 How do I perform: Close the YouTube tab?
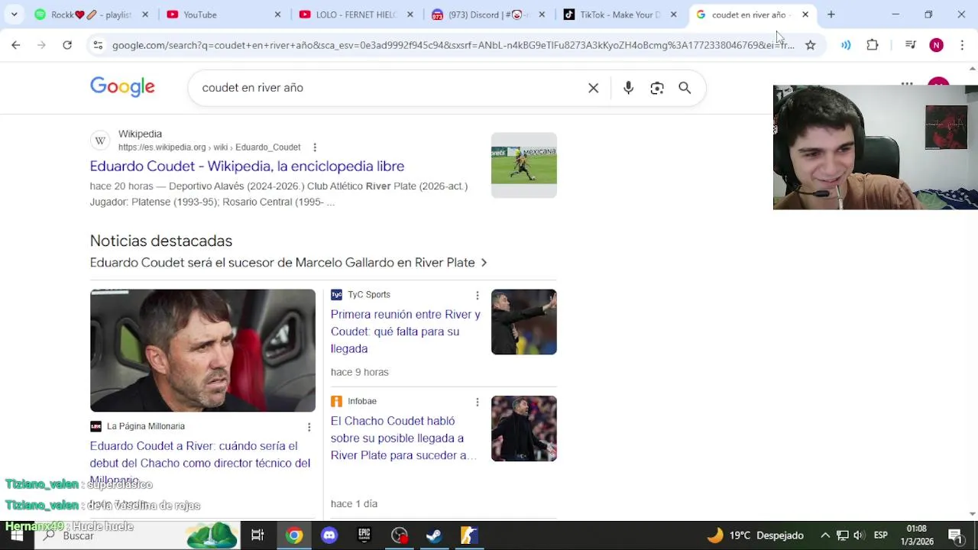277,15
